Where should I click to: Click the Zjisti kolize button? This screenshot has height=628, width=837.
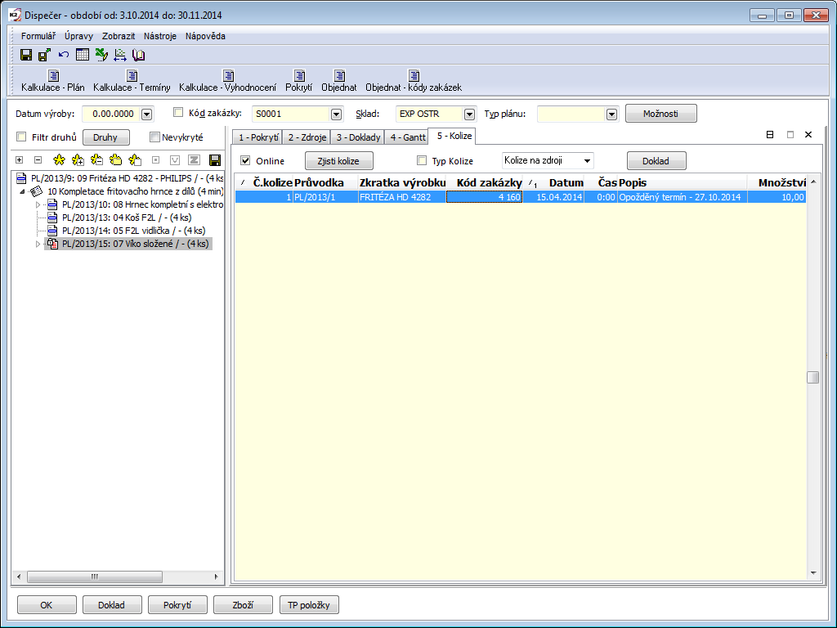point(338,161)
